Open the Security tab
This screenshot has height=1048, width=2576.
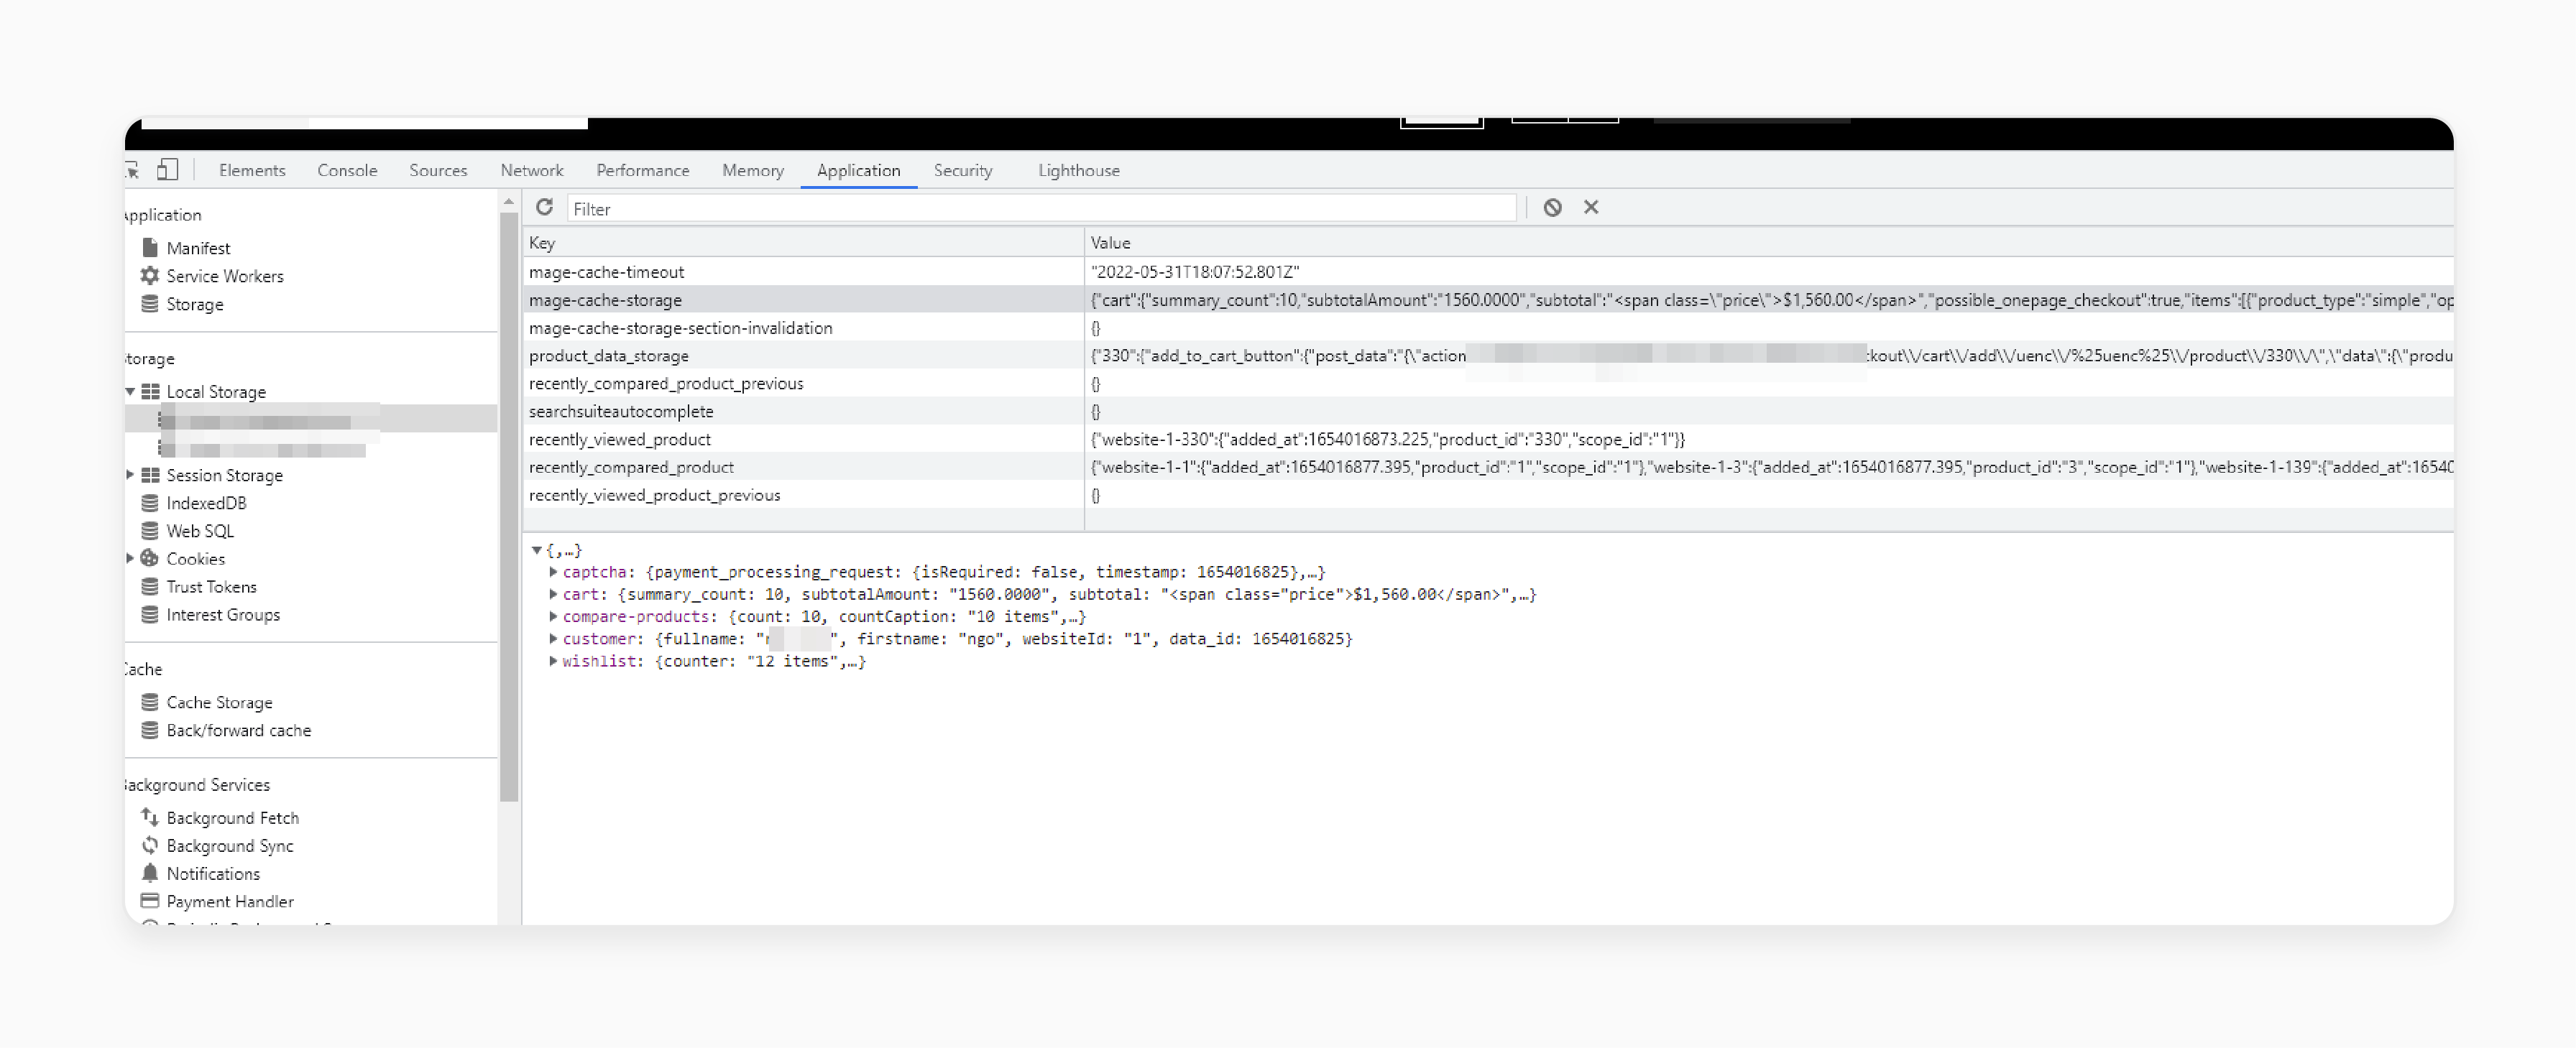[x=963, y=170]
